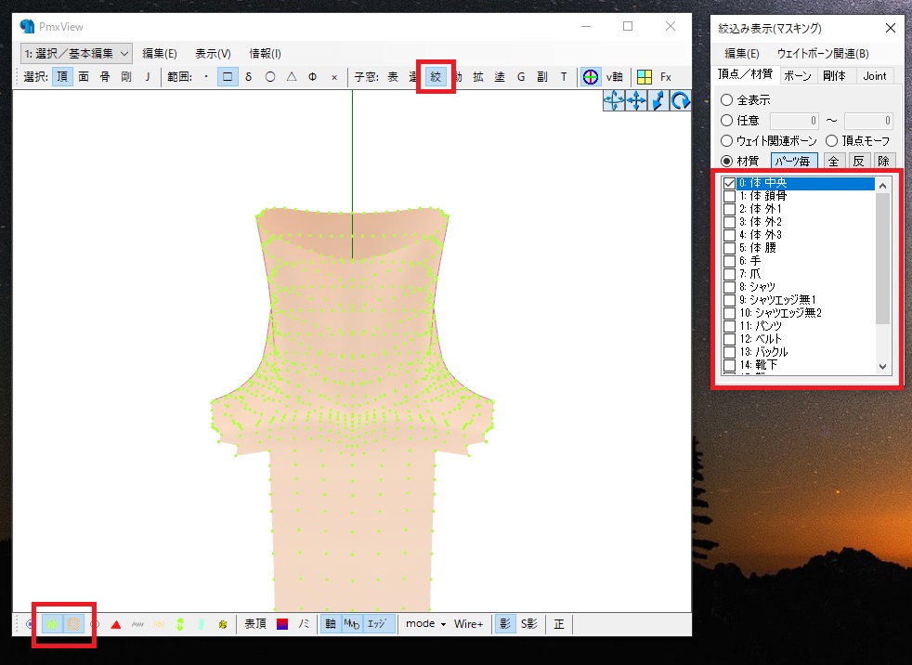912x665 pixels.
Task: Click the red-blue gradient color swatch
Action: coord(282,624)
